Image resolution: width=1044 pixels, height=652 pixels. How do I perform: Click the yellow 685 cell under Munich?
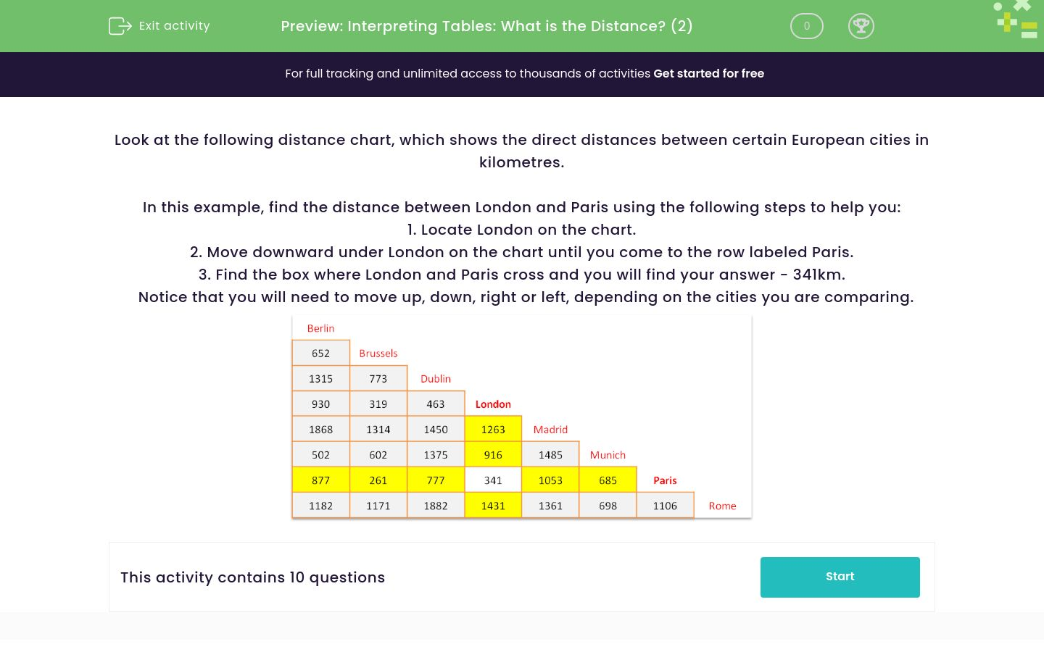click(x=608, y=480)
